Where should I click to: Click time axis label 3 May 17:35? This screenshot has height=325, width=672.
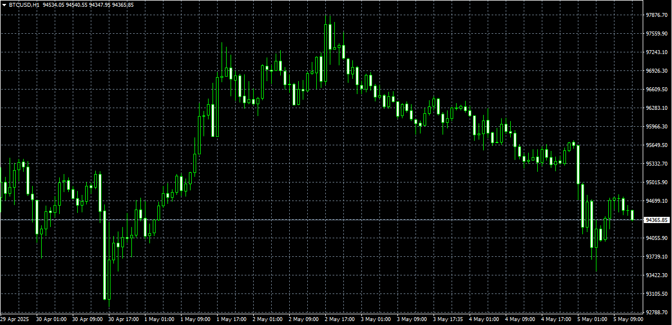448,319
